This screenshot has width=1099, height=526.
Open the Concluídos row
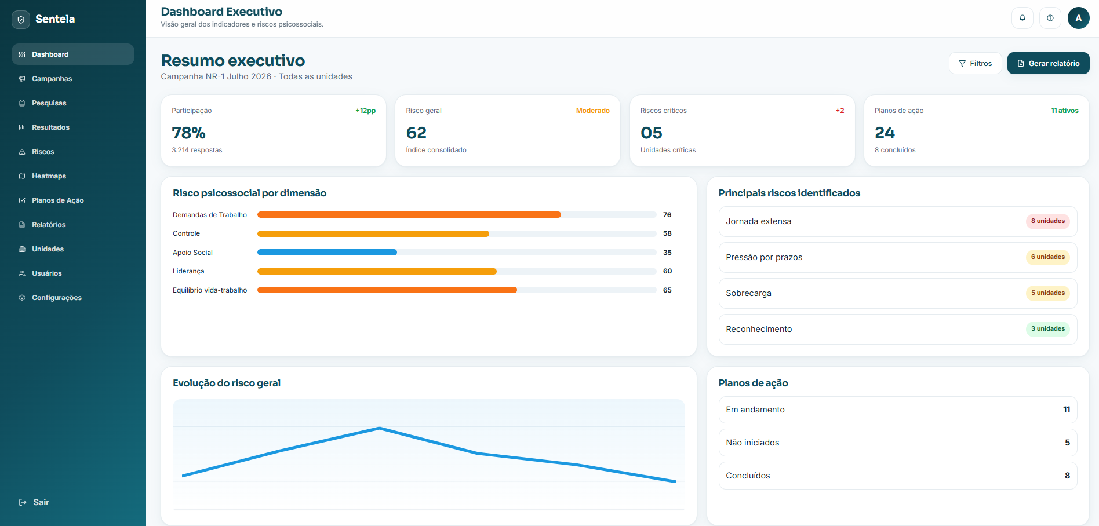[x=898, y=476]
